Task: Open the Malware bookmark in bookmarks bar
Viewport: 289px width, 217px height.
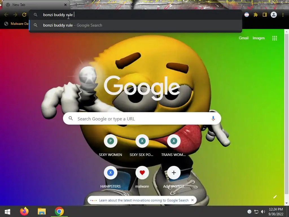Action: click(x=17, y=24)
